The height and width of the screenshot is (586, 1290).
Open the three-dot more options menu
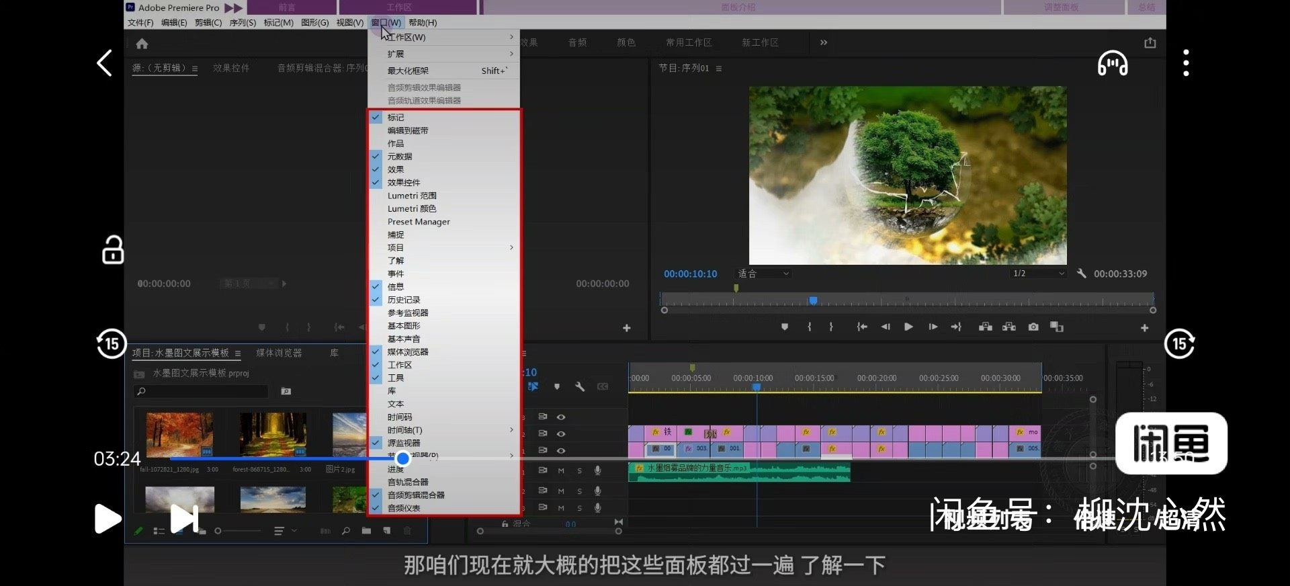coord(1186,63)
